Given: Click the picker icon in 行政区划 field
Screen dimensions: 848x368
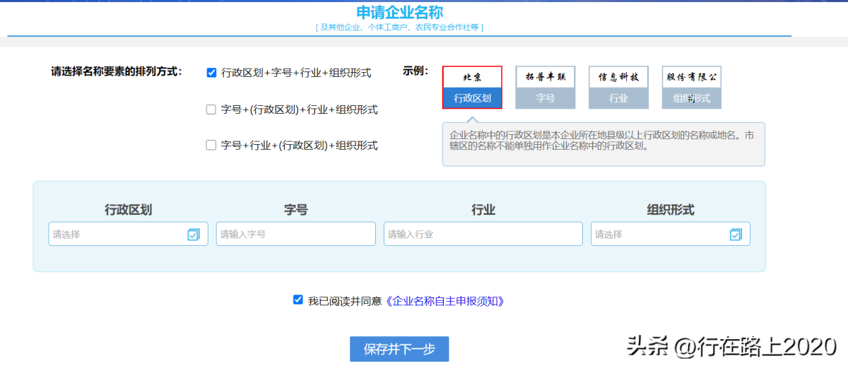Looking at the screenshot, I should [194, 235].
